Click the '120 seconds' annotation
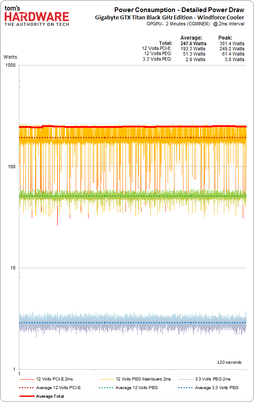 [229, 362]
